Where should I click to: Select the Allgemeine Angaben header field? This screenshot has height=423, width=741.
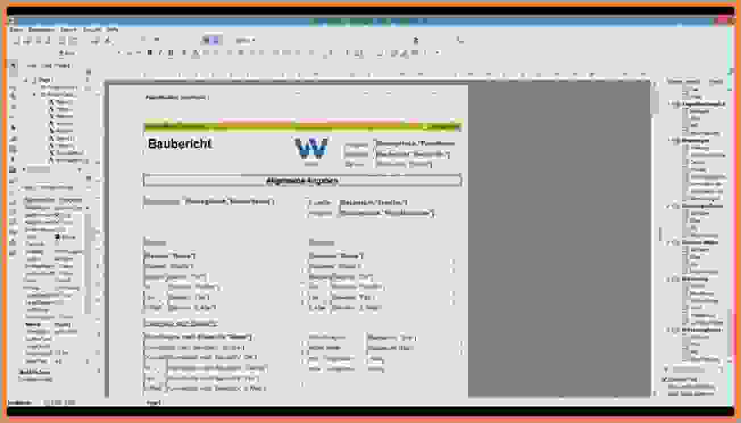pyautogui.click(x=302, y=181)
